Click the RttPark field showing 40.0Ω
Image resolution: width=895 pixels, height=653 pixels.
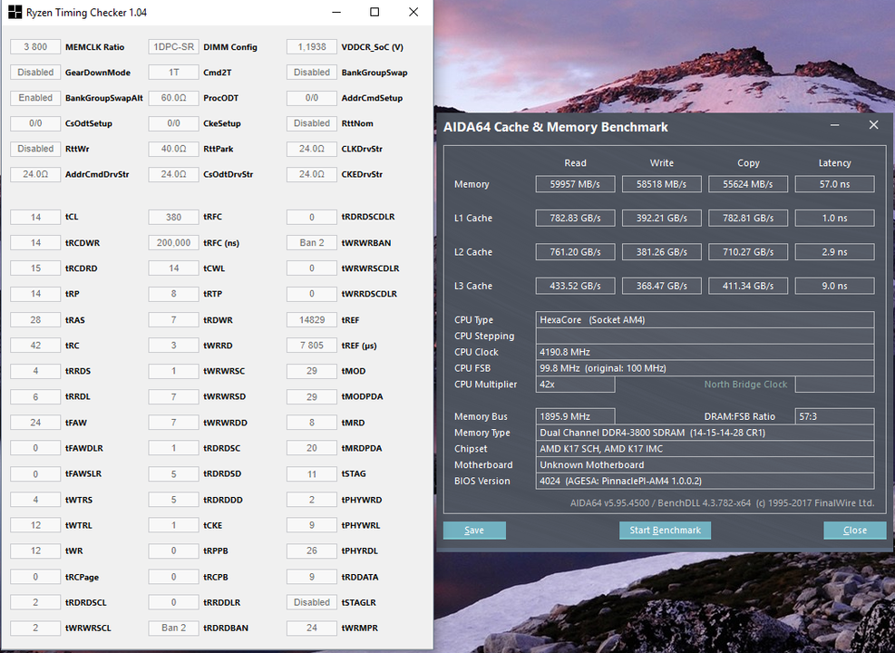pos(173,149)
